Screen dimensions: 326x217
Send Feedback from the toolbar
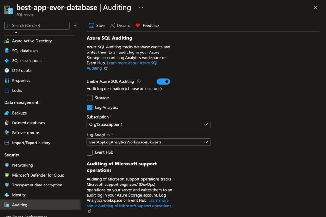click(147, 25)
